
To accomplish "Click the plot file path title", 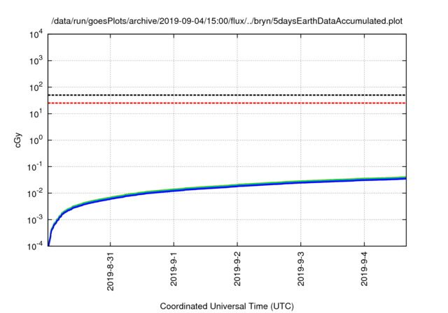I will 227,21.
